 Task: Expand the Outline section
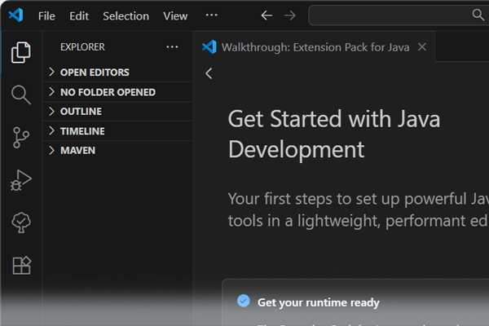pos(80,112)
